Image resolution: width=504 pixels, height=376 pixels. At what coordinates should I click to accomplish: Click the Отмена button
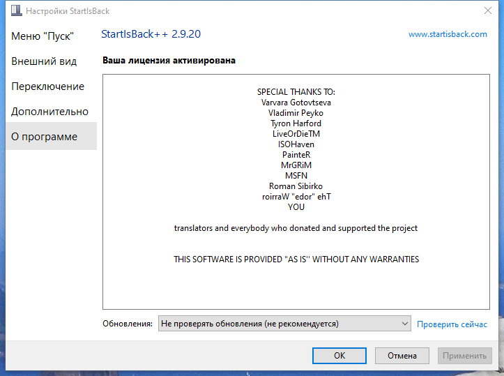[x=402, y=355]
